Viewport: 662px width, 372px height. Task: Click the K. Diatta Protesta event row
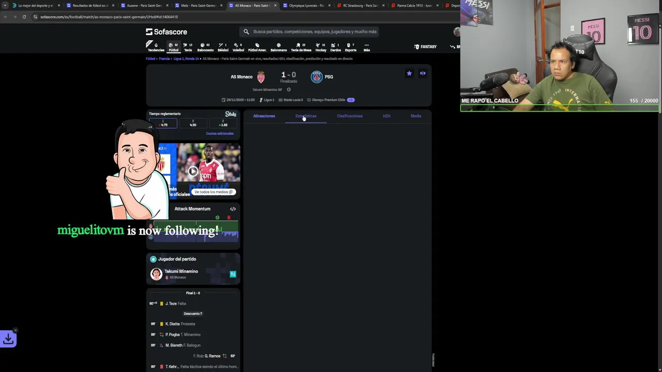pyautogui.click(x=193, y=324)
